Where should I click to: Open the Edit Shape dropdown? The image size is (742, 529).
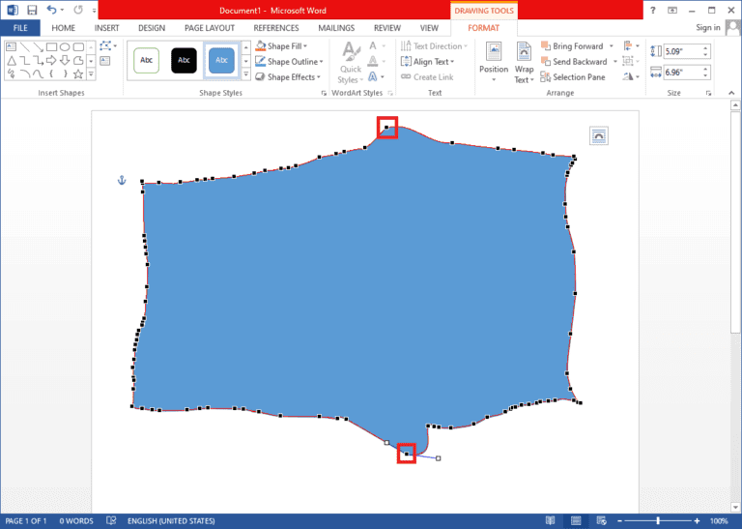108,46
